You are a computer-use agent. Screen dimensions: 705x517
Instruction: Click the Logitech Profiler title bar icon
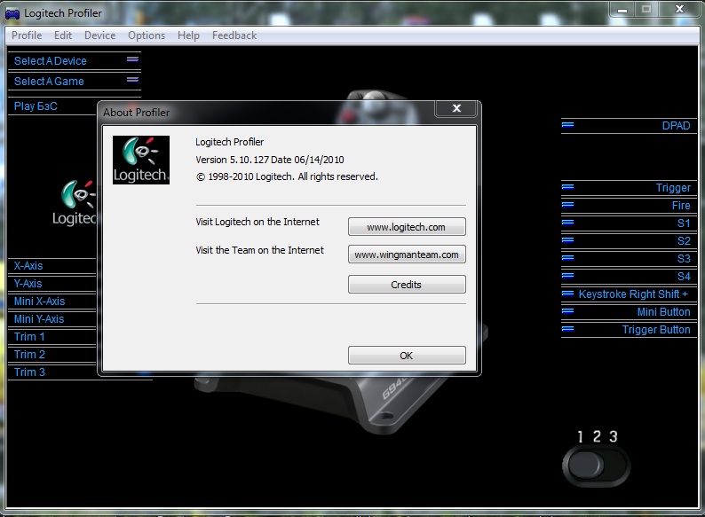point(12,14)
